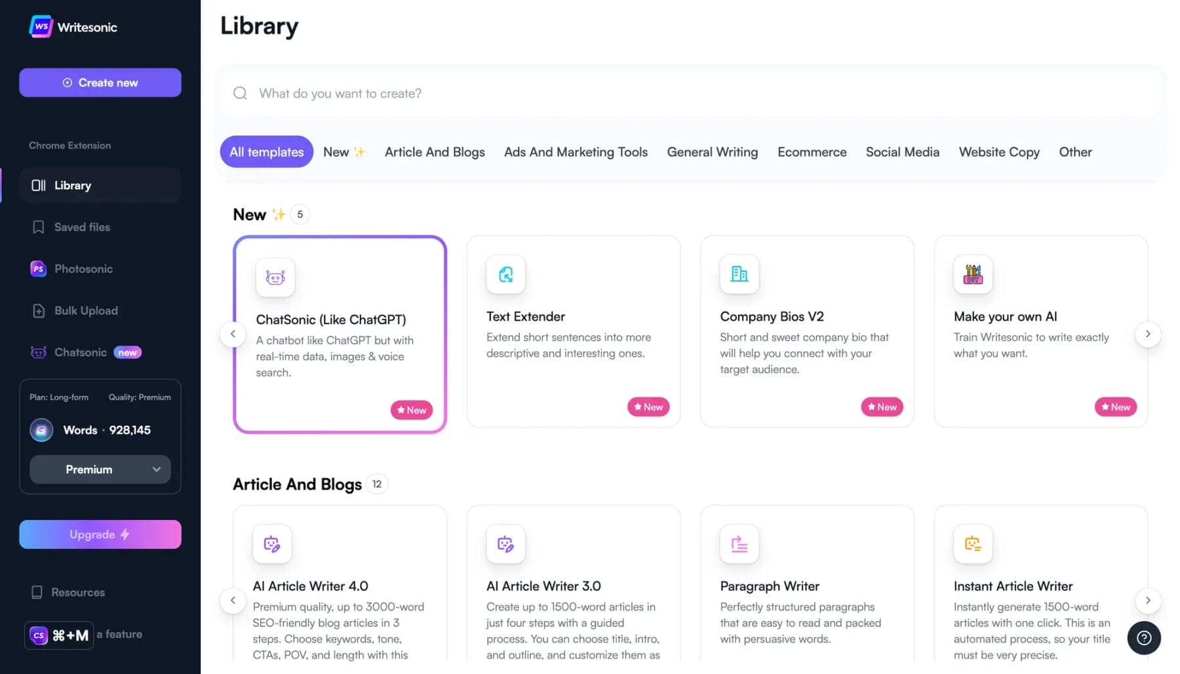Image resolution: width=1180 pixels, height=674 pixels.
Task: Select the Social Media tab
Action: coord(902,151)
